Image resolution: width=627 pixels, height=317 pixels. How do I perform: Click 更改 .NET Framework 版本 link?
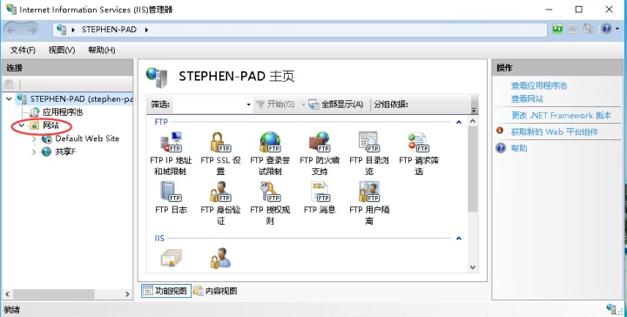(x=561, y=116)
